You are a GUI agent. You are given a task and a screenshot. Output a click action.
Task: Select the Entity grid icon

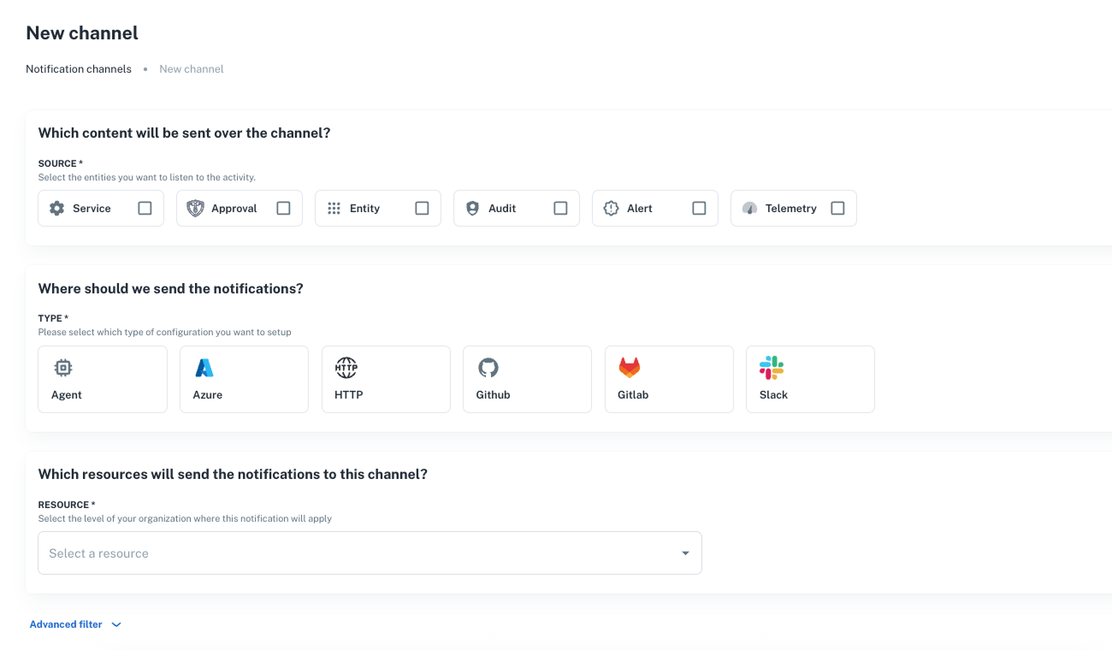click(334, 208)
